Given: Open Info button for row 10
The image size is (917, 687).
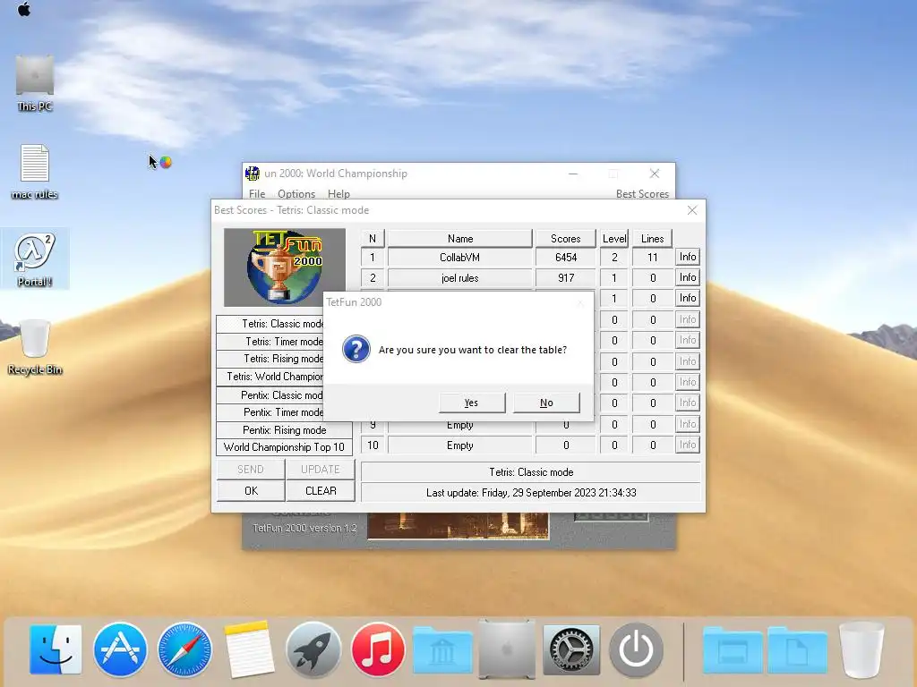Looking at the screenshot, I should [x=688, y=445].
